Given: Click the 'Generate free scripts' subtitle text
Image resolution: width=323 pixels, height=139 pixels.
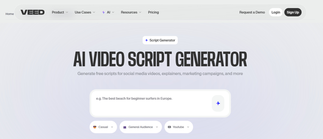Looking at the screenshot, I should point(160,74).
